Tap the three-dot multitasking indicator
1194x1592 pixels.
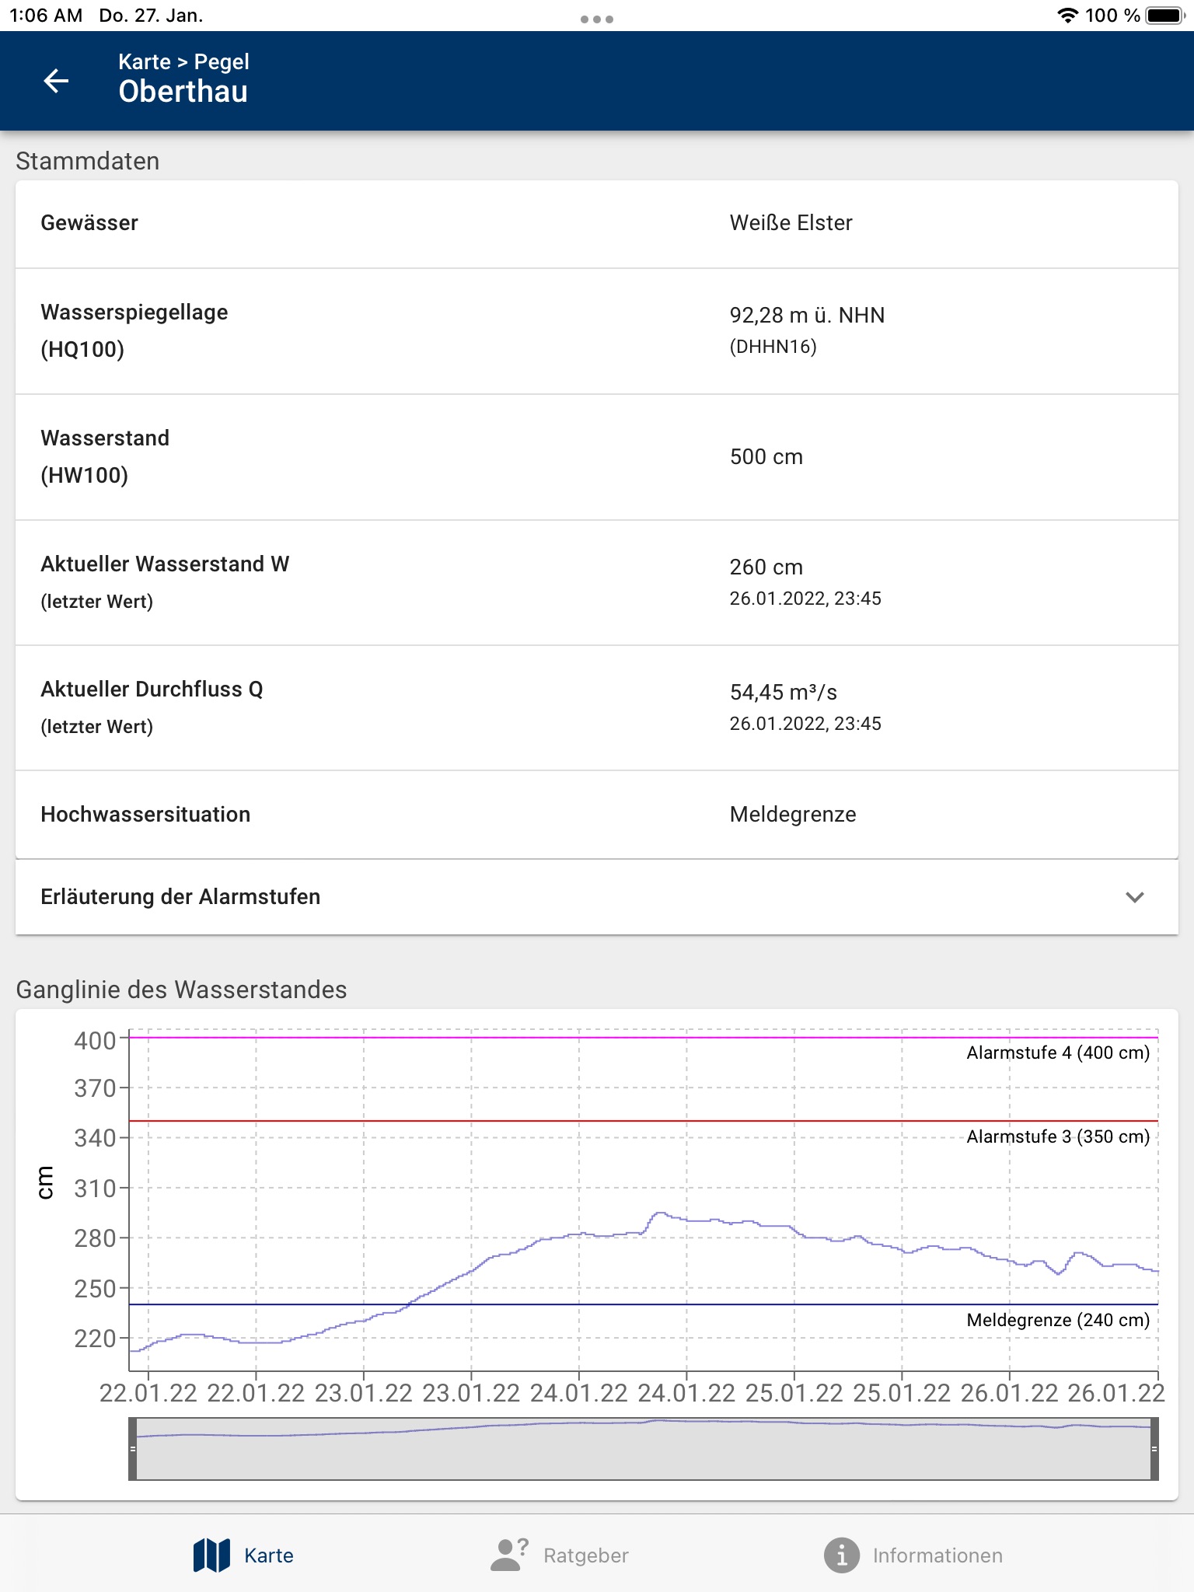[597, 19]
